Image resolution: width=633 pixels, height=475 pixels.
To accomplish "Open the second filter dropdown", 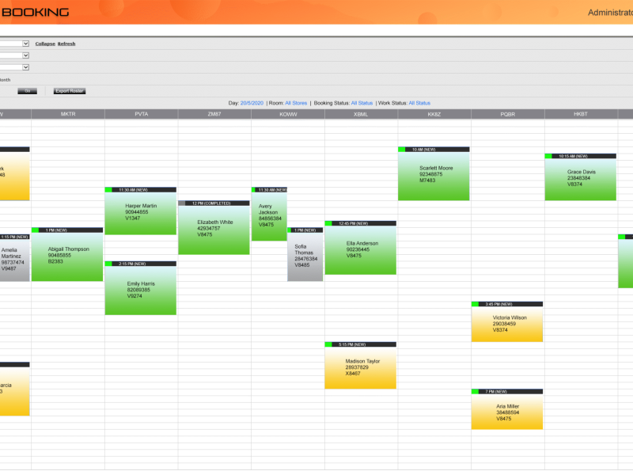I will click(x=14, y=55).
